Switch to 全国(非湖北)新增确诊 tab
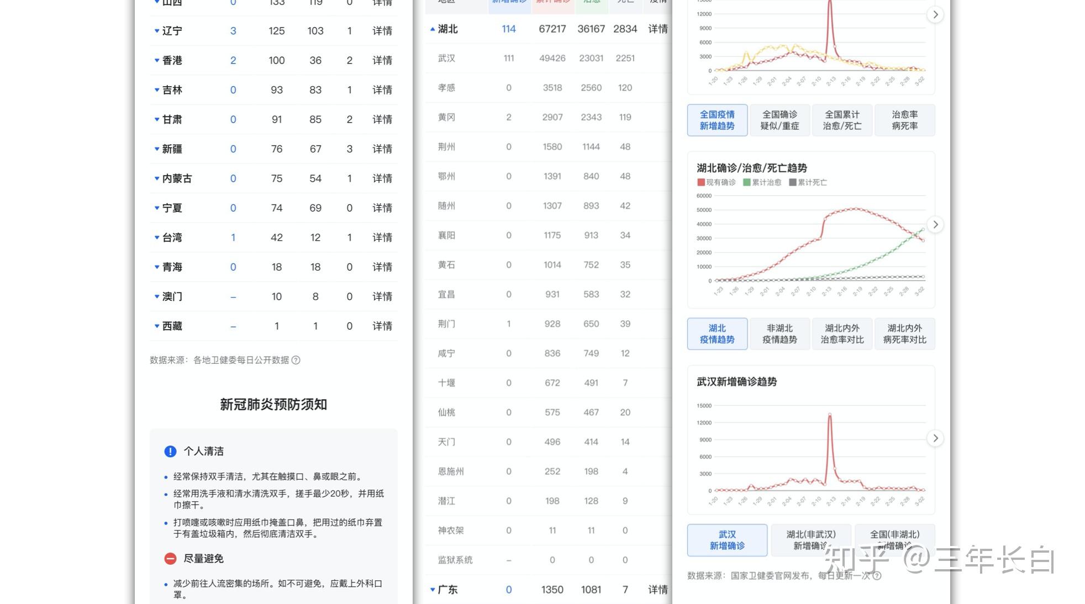 894,540
